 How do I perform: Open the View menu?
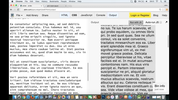(x=37, y=1)
